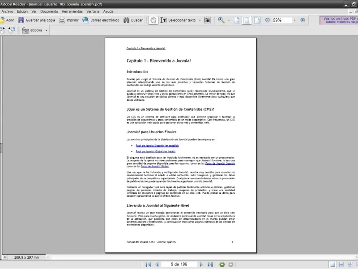Image resolution: width=358 pixels, height=269 pixels.
Task: Go to last page button
Action: point(210,265)
